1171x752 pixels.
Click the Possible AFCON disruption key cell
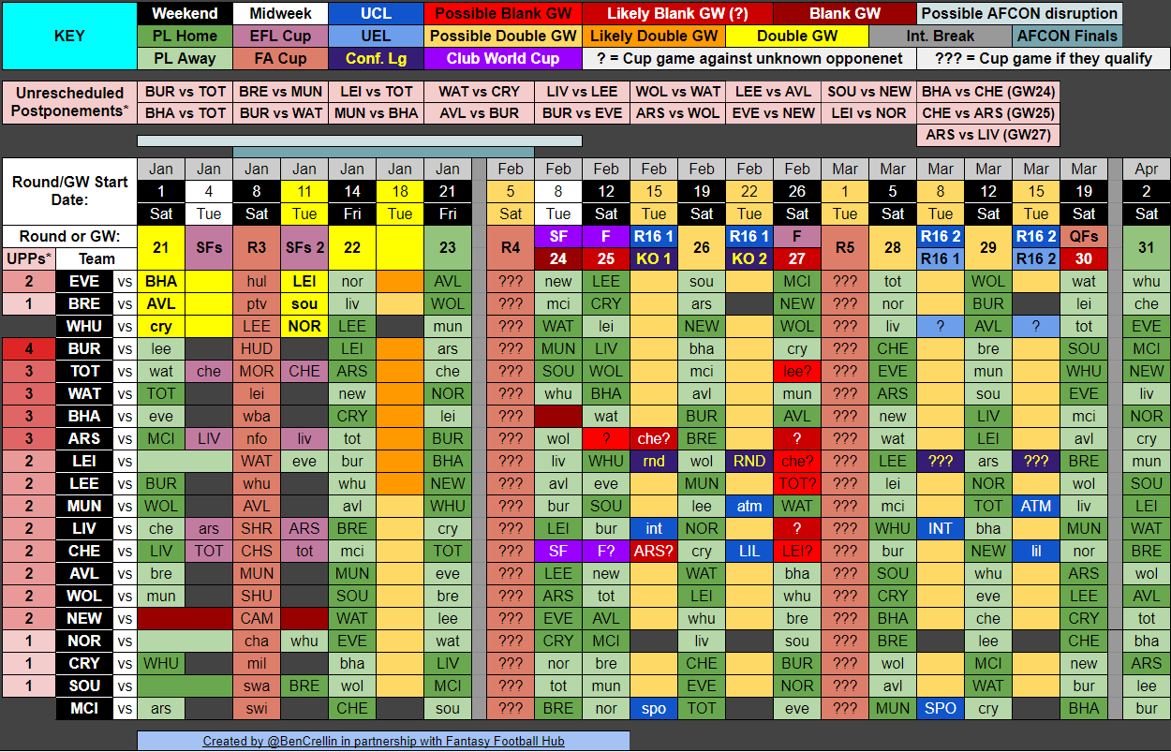coord(1019,14)
